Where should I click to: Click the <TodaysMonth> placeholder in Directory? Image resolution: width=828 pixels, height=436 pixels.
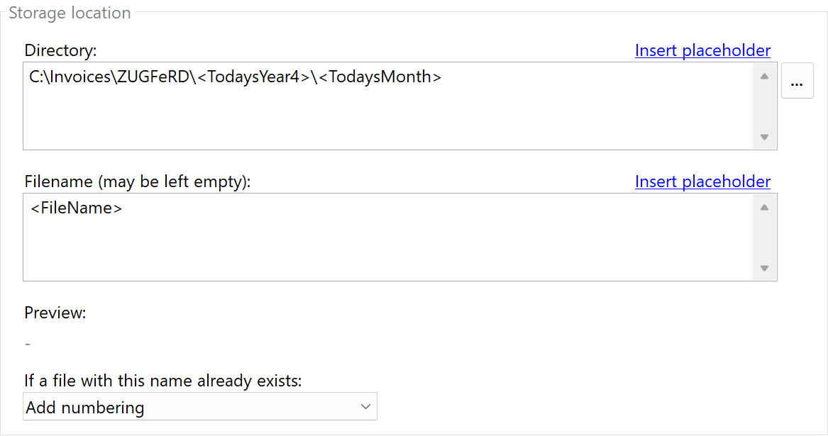[x=380, y=77]
